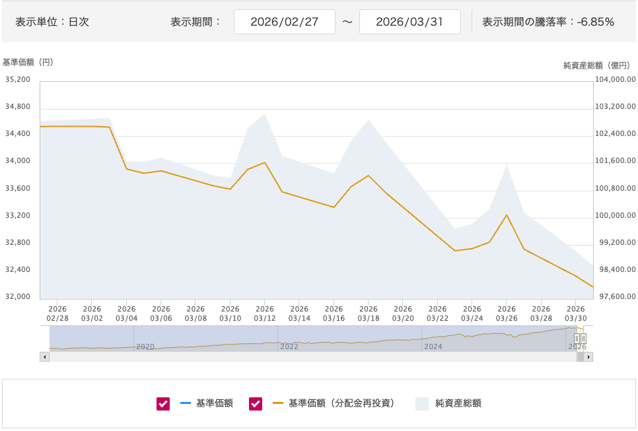Uncheck the 基準価額（分配金再投資） checkbox
Viewport: 638px width, 431px height.
256,403
